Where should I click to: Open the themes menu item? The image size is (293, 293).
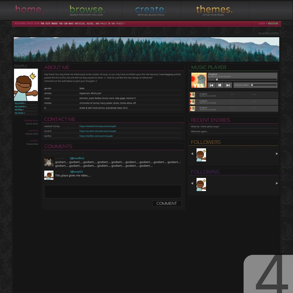(x=214, y=10)
